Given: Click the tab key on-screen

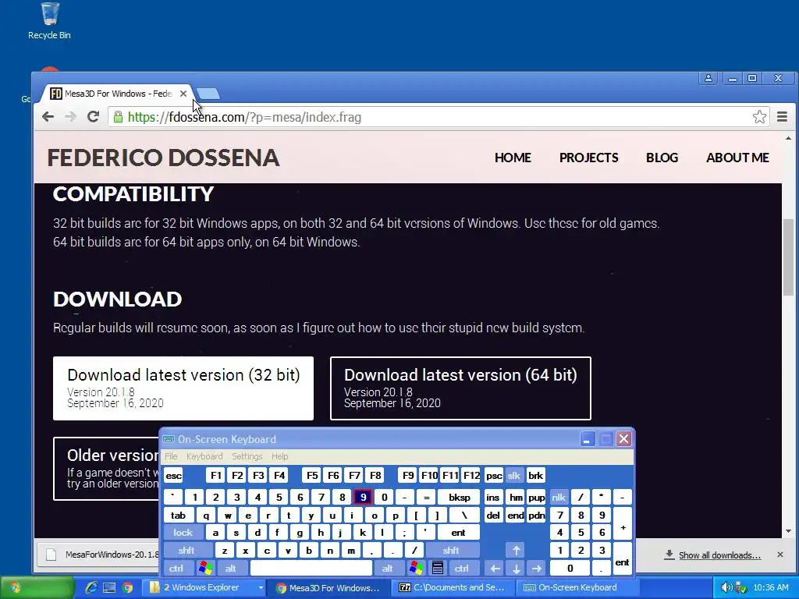Looking at the screenshot, I should 178,516.
